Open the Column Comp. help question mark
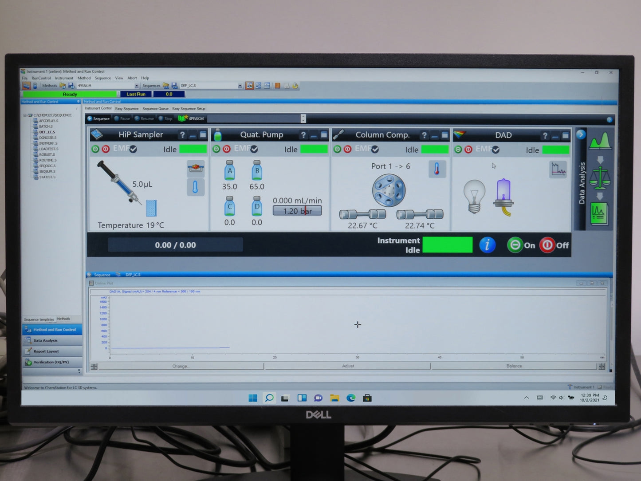The width and height of the screenshot is (641, 481). pos(425,135)
